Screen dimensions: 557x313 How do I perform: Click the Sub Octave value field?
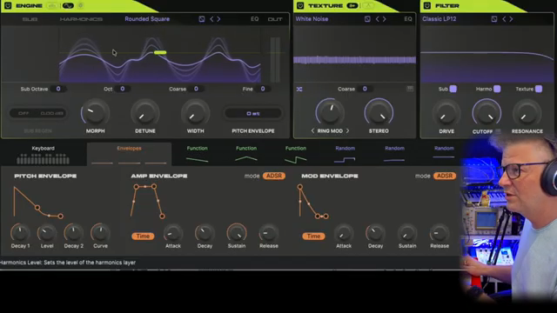tap(58, 89)
